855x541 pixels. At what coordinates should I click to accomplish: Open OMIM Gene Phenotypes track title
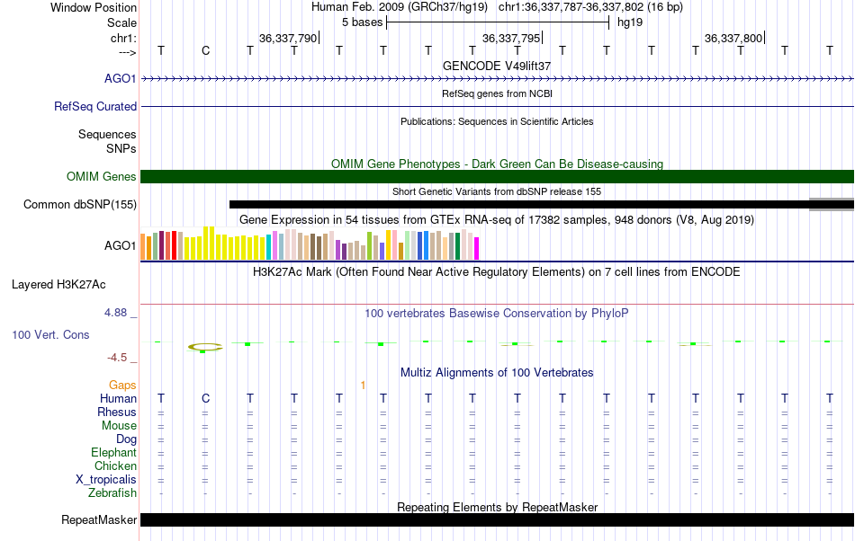click(497, 164)
